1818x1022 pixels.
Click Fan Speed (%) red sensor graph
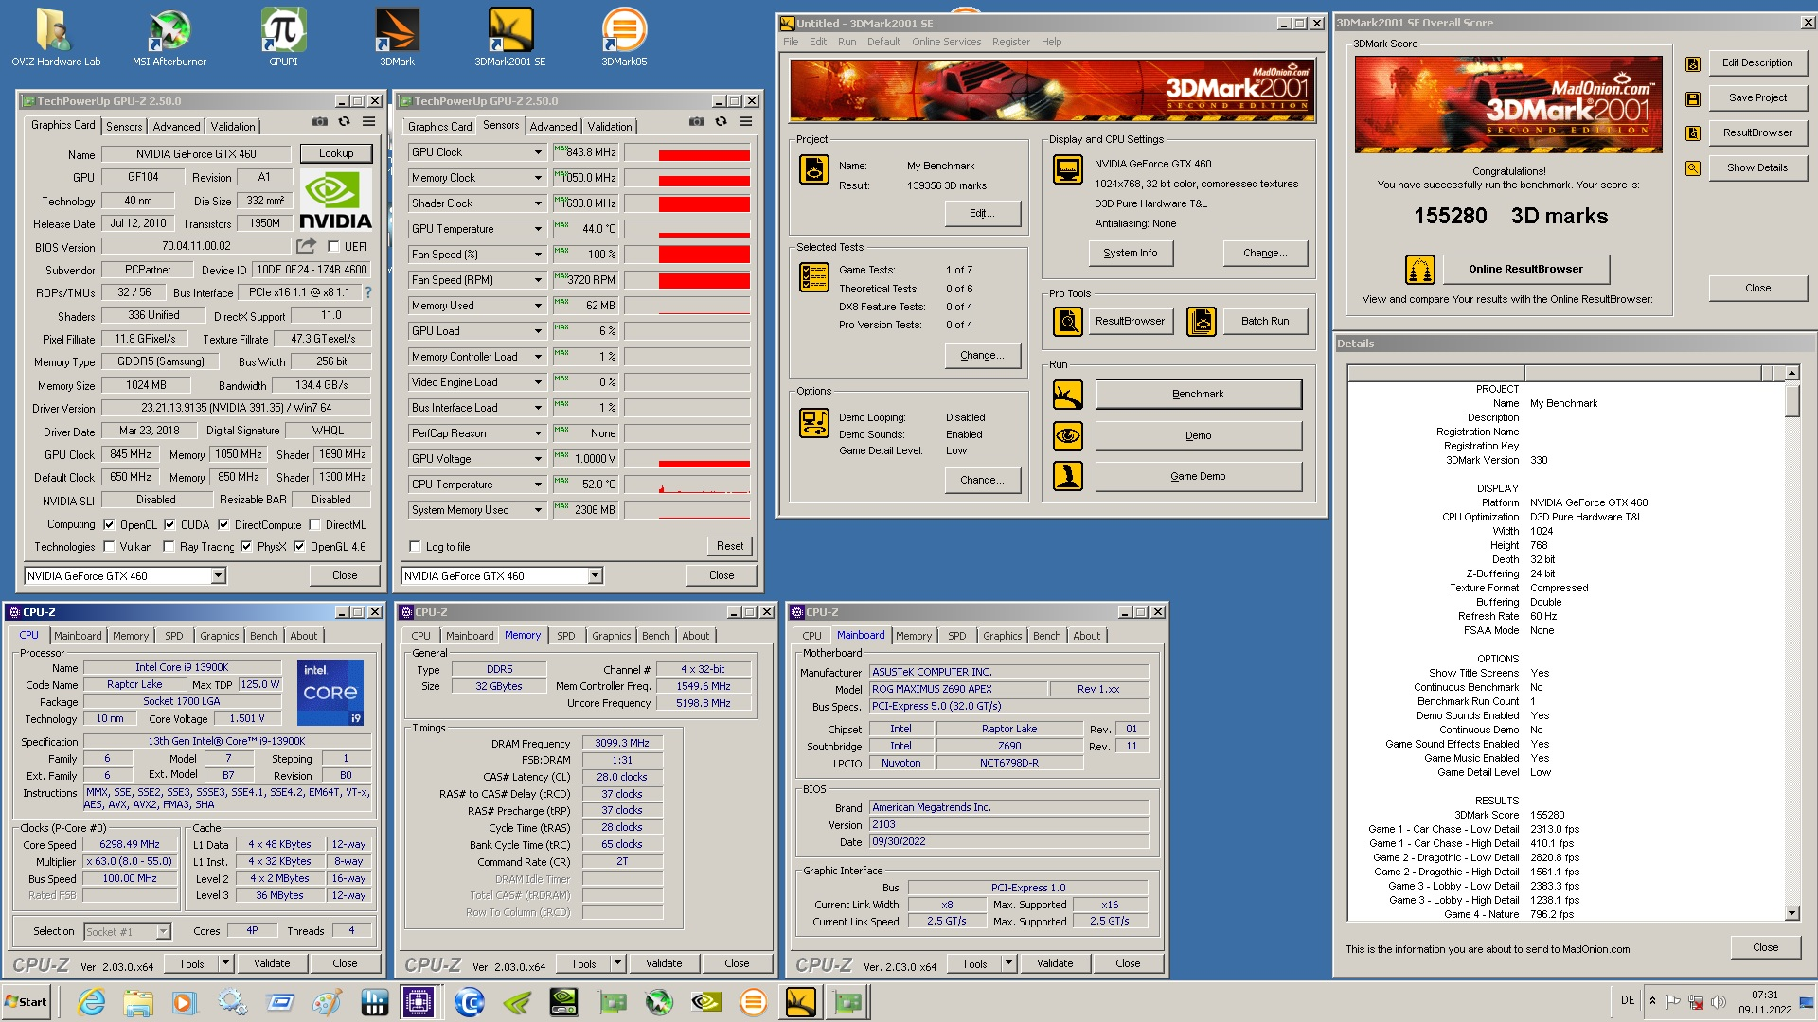coord(686,255)
